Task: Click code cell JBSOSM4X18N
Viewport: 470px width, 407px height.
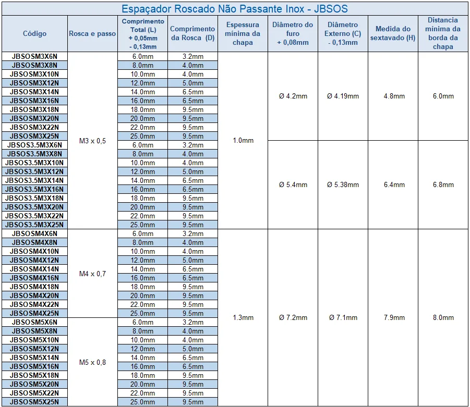Action: click(35, 287)
